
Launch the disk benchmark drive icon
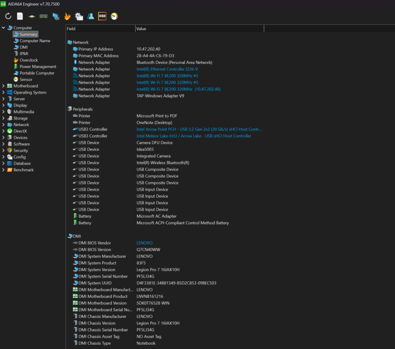click(x=32, y=17)
